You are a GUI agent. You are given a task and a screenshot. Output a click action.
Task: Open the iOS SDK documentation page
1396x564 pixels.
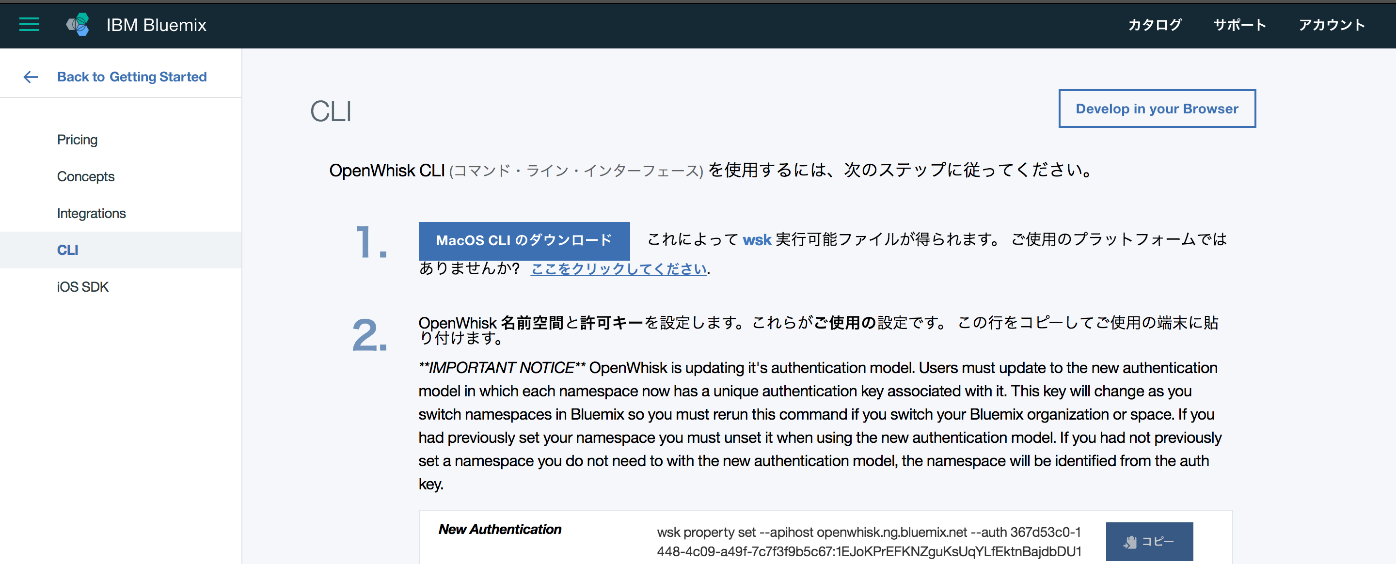tap(82, 287)
